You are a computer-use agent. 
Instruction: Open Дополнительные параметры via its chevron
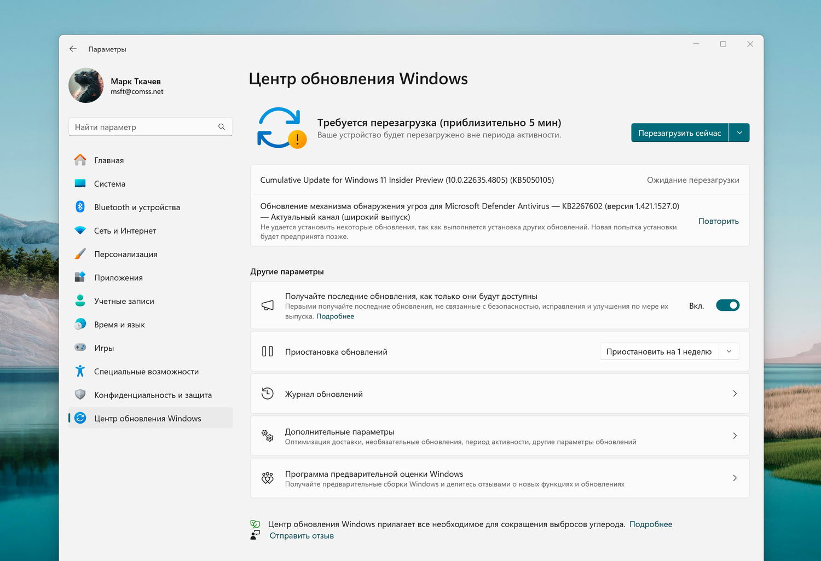(x=735, y=436)
